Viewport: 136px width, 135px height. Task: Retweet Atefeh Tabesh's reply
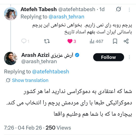coord(47,41)
